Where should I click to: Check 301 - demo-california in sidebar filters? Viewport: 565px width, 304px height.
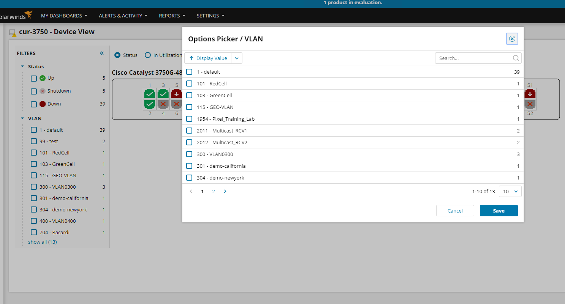pyautogui.click(x=34, y=198)
